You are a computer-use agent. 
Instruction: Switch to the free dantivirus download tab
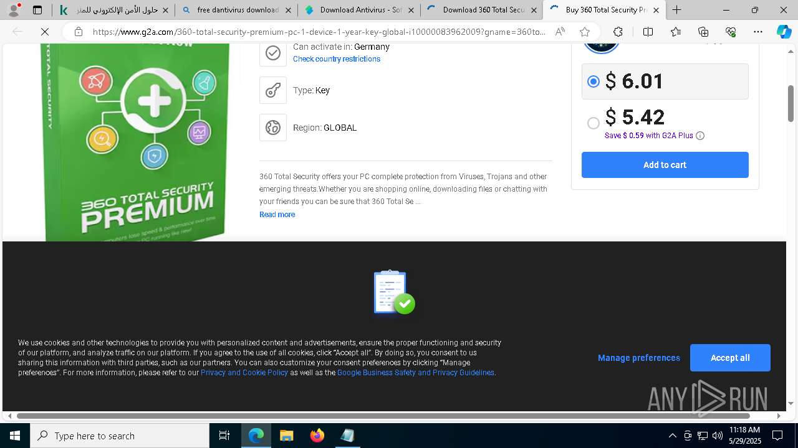[x=236, y=10]
